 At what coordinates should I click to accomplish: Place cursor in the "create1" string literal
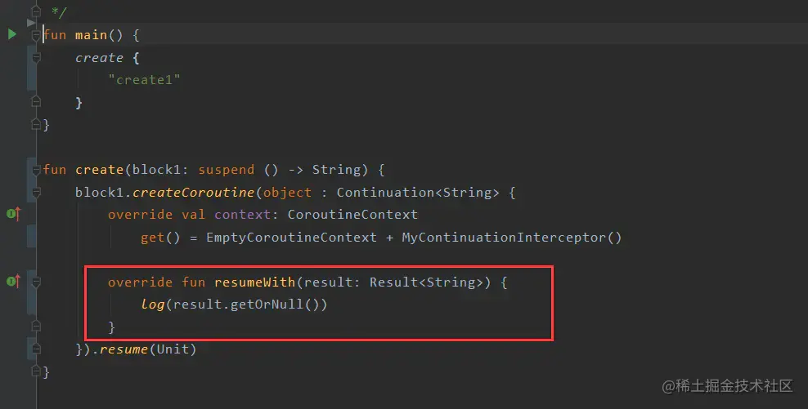pos(144,80)
